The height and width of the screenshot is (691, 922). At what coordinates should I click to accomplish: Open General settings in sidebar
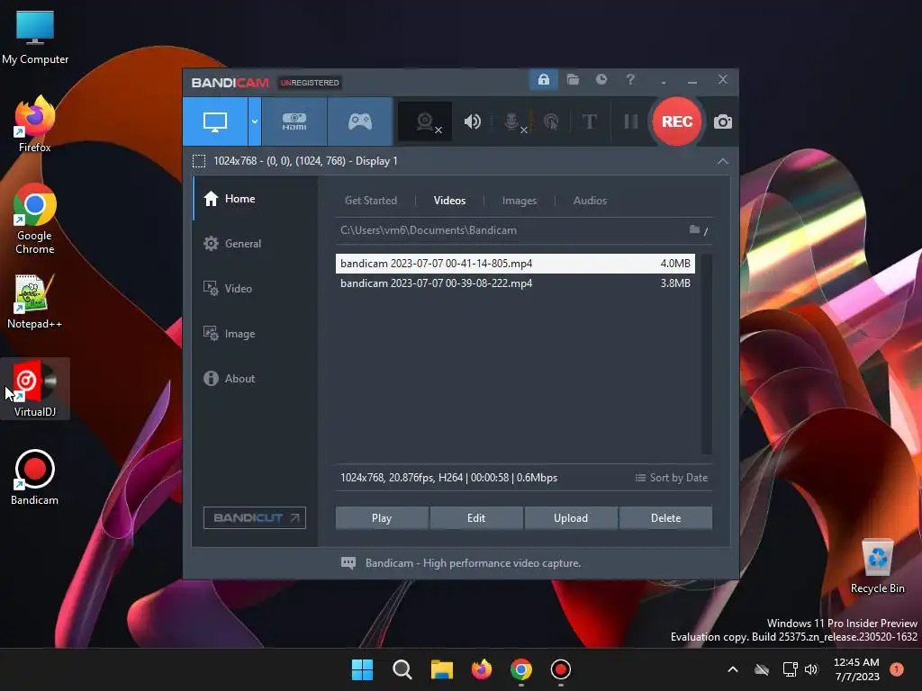255,243
